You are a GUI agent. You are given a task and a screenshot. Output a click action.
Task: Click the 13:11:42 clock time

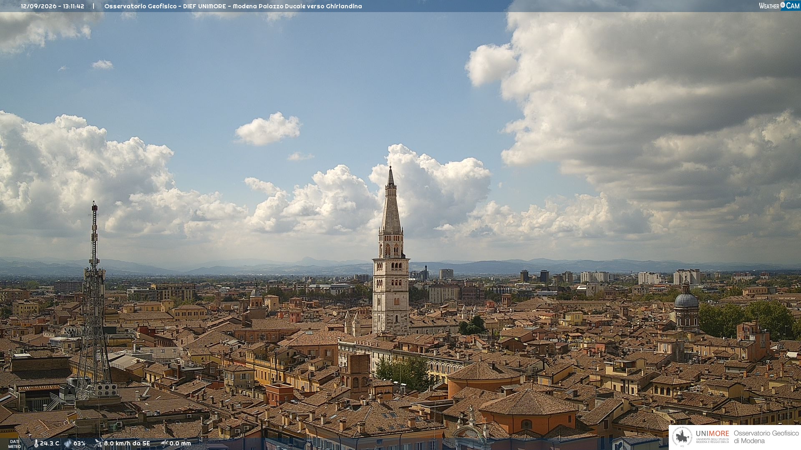click(74, 6)
